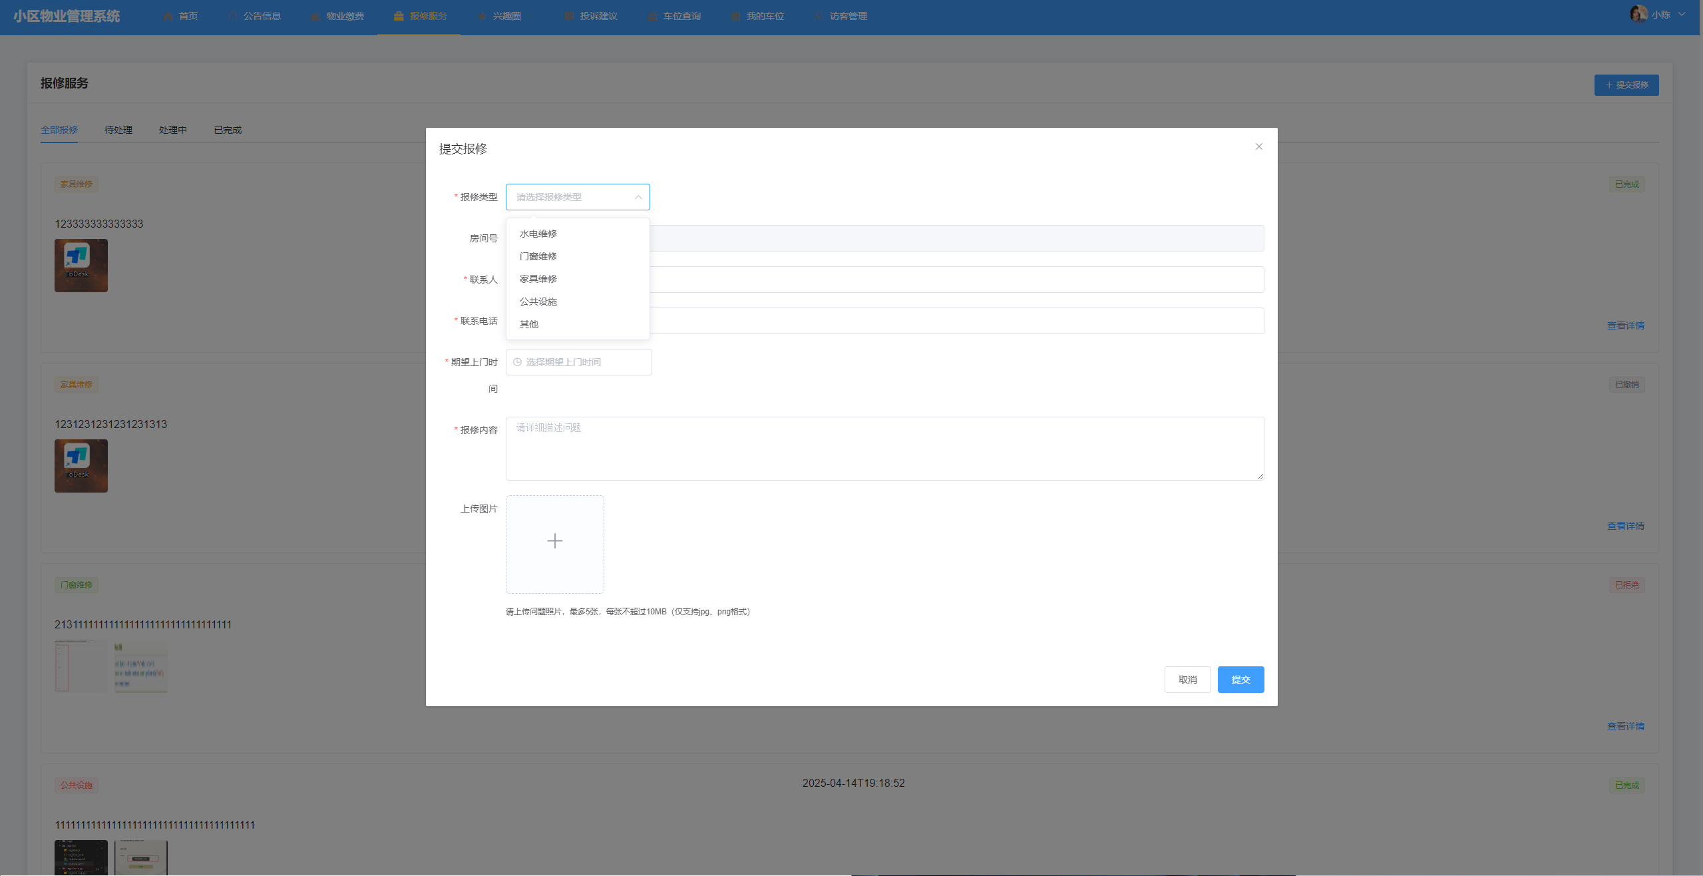Click the 取消 cancel button
This screenshot has width=1703, height=876.
[x=1187, y=680]
